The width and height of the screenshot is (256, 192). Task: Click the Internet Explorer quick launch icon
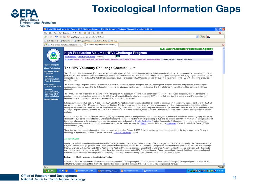pos(60,171)
